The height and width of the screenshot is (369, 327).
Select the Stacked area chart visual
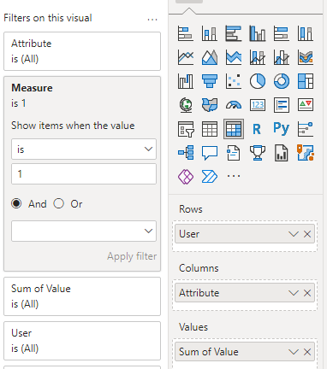[x=234, y=57]
